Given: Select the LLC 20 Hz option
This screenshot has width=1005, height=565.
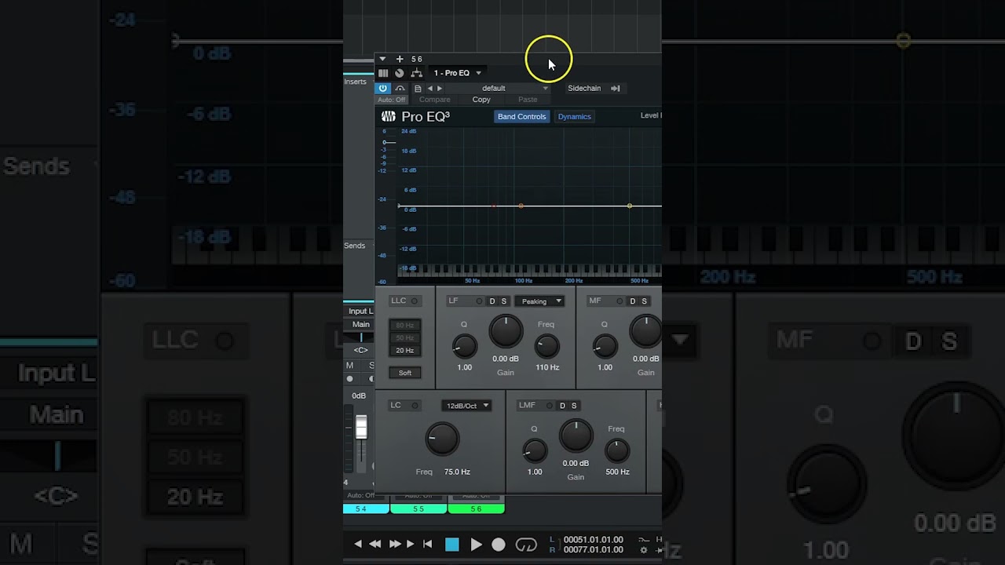Looking at the screenshot, I should 405,351.
